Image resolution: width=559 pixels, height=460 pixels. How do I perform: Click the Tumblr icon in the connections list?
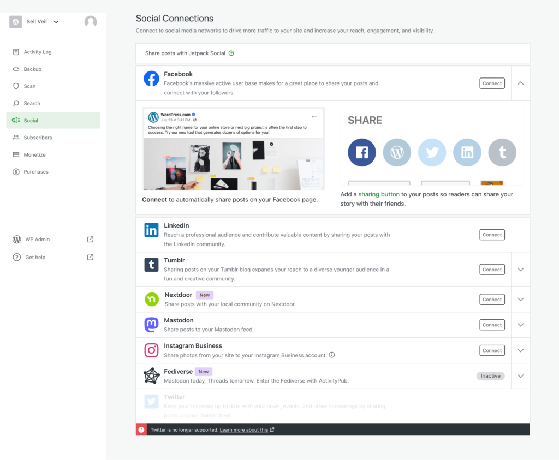pyautogui.click(x=151, y=265)
